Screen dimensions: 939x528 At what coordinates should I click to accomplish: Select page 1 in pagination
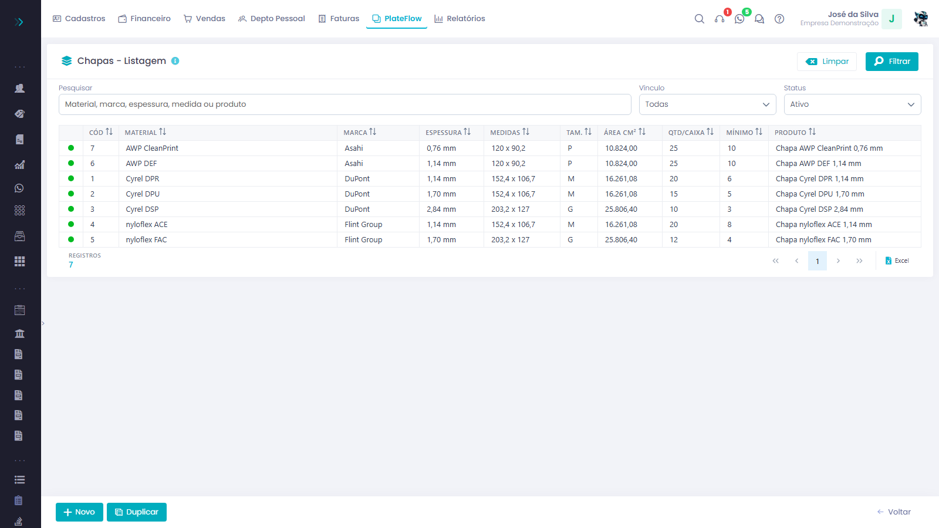pos(818,261)
